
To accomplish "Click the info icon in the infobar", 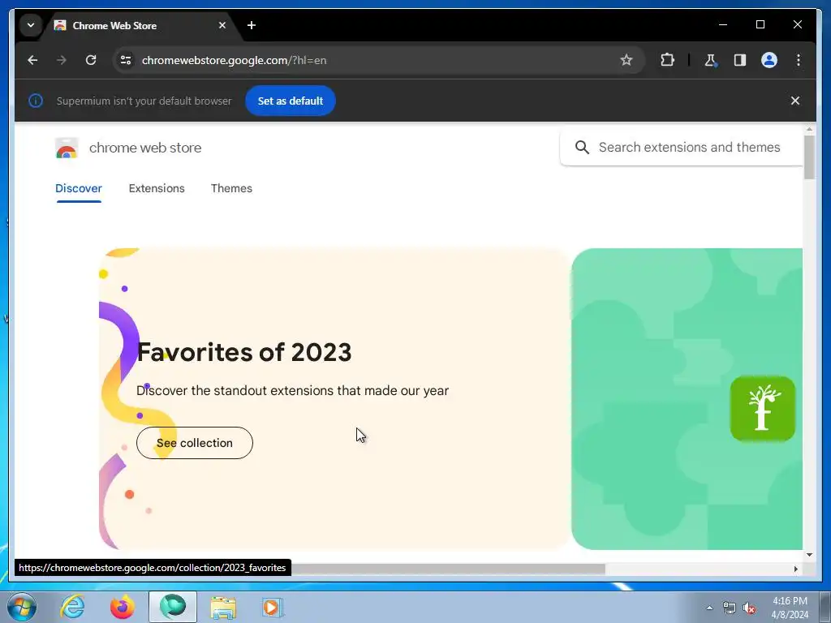I will pos(36,101).
